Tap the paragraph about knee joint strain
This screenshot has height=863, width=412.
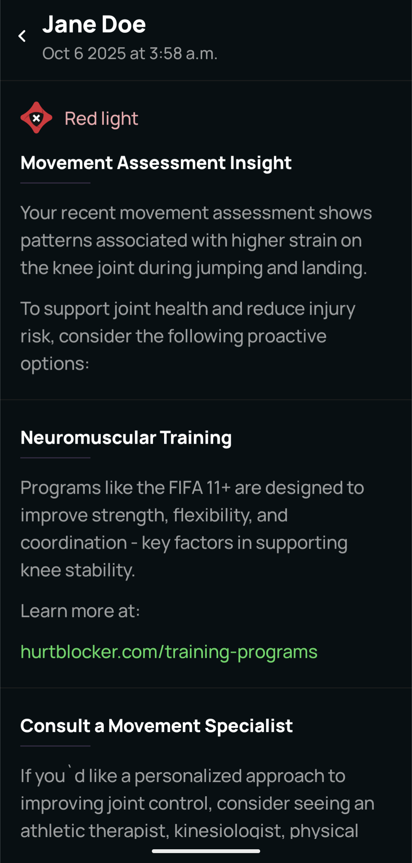196,240
